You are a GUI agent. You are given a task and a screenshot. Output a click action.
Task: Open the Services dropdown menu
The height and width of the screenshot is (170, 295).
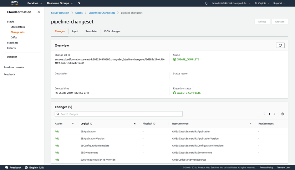click(35, 3)
